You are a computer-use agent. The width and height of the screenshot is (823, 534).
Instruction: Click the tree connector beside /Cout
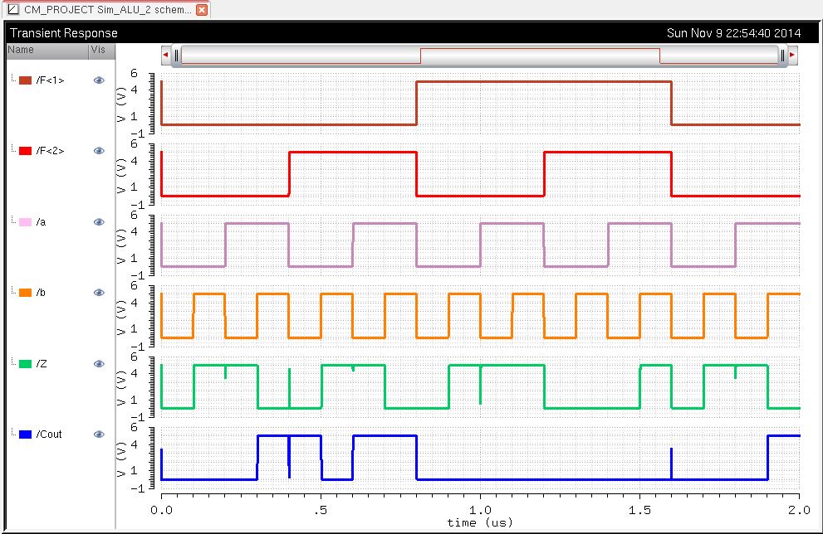(x=13, y=432)
